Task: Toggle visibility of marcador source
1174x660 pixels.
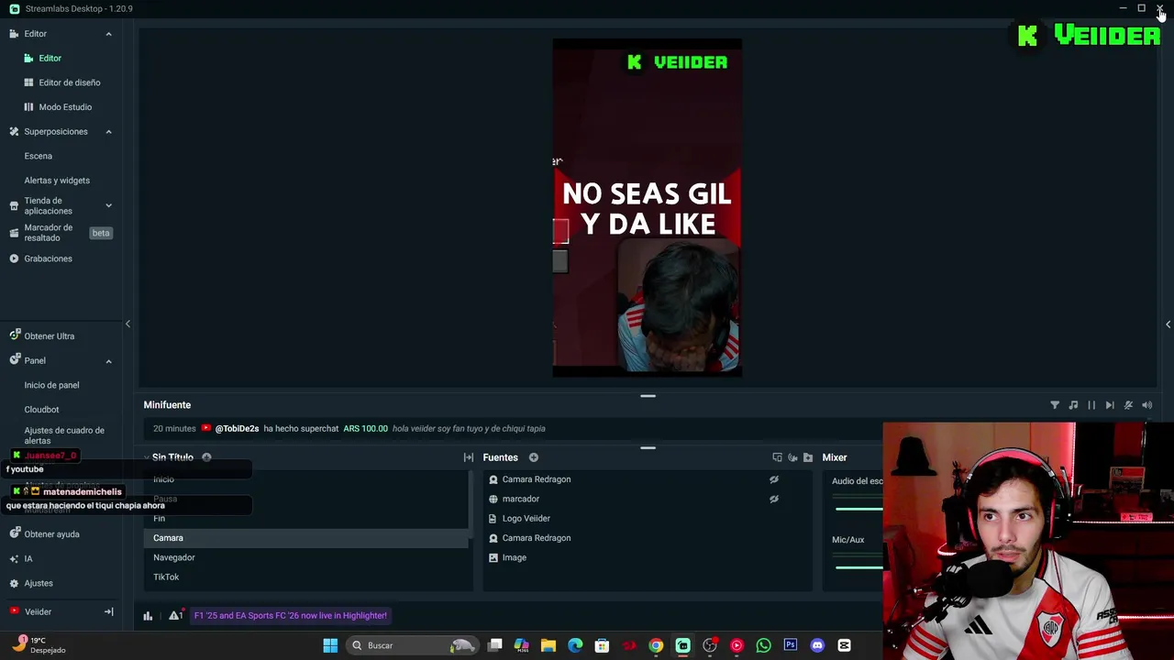Action: pyautogui.click(x=774, y=499)
